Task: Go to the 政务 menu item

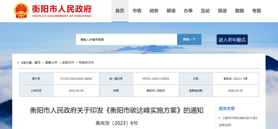Action: coord(154,11)
